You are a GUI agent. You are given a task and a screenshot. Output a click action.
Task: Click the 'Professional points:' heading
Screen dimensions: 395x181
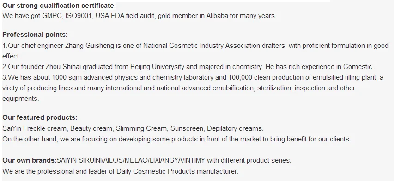[35, 35]
